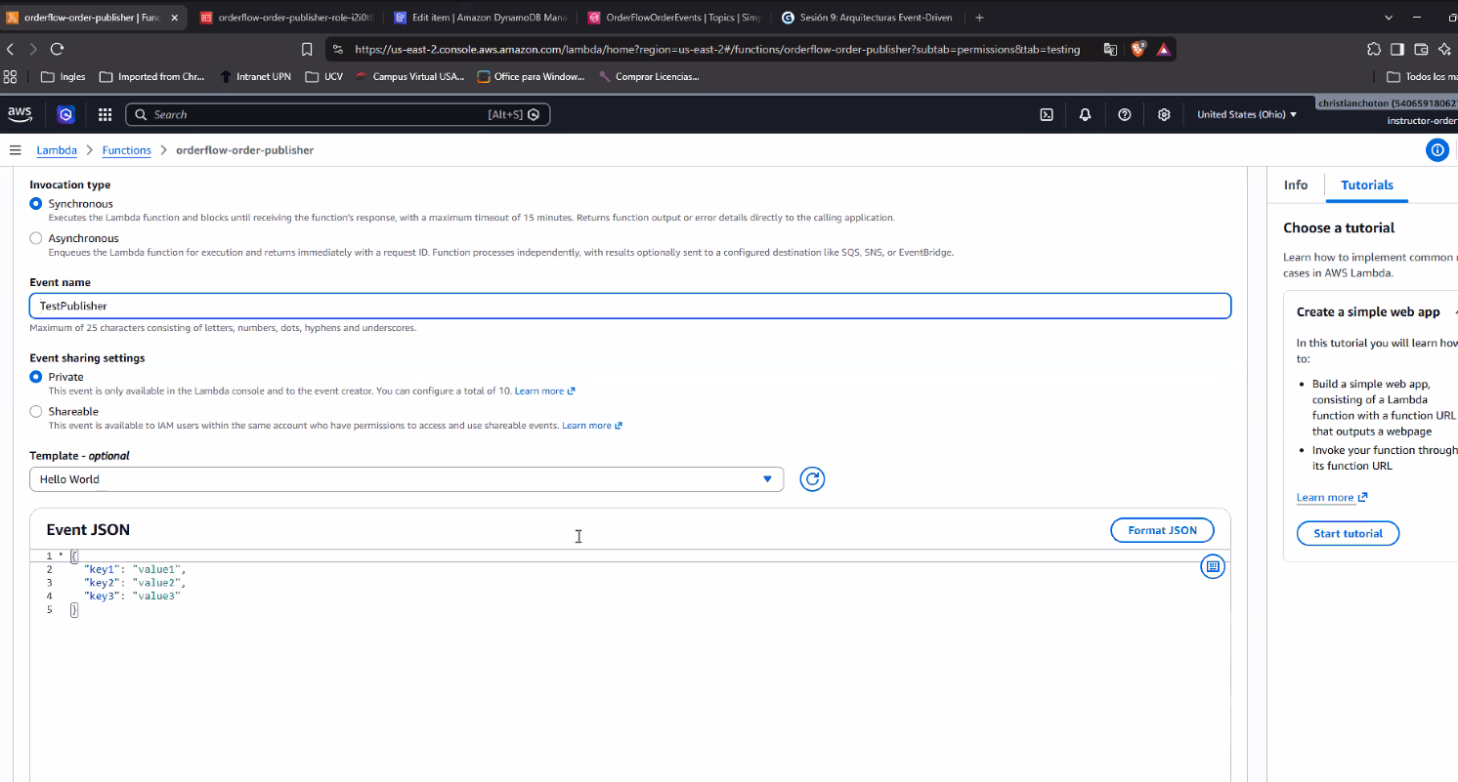Click the TestPublisher event name field
The width and height of the screenshot is (1458, 782).
[x=630, y=306]
